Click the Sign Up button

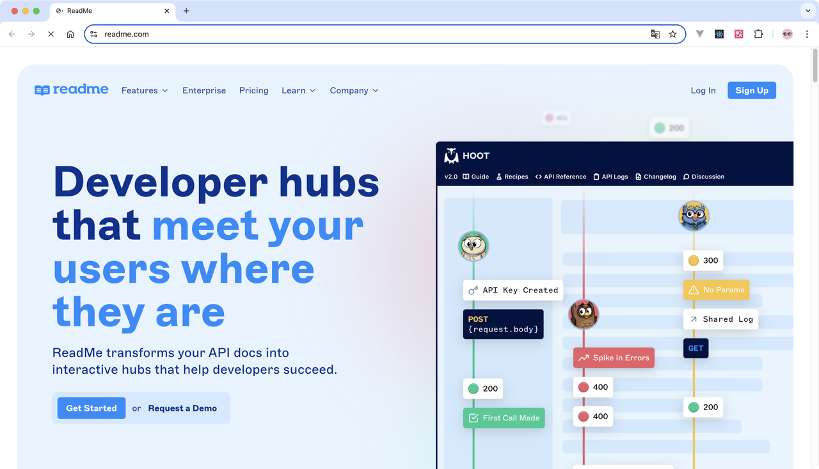pos(752,90)
